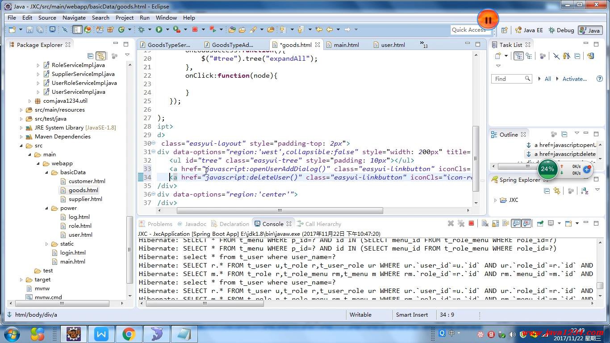Click the red Stop toolbar icon
Image resolution: width=610 pixels, height=343 pixels.
(195, 30)
